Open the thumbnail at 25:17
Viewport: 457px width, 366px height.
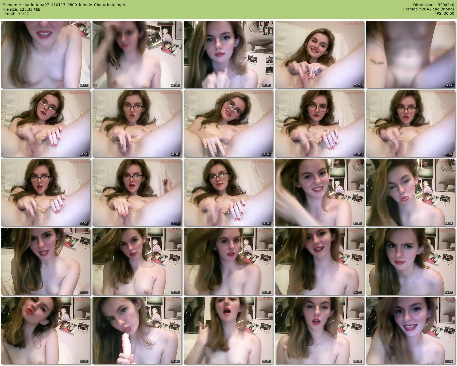click(410, 262)
